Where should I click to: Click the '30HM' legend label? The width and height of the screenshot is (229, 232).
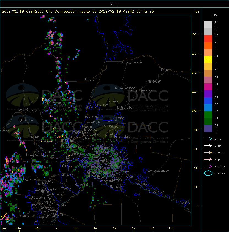(x=218, y=145)
